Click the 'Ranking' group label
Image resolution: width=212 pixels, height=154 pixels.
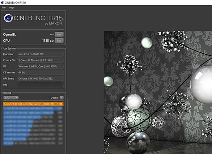[7, 93]
